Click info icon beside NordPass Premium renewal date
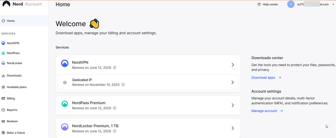 [x=115, y=108]
